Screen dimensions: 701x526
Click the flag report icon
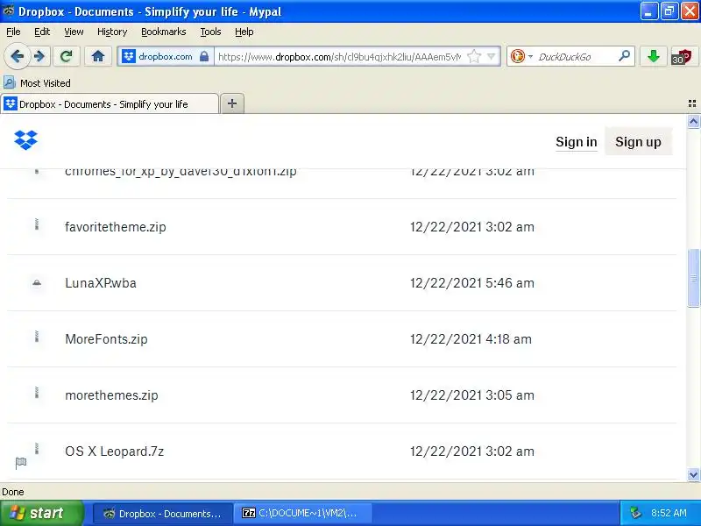(20, 463)
